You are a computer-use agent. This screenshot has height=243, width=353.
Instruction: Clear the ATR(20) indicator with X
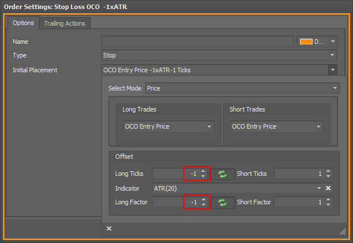[x=328, y=188]
